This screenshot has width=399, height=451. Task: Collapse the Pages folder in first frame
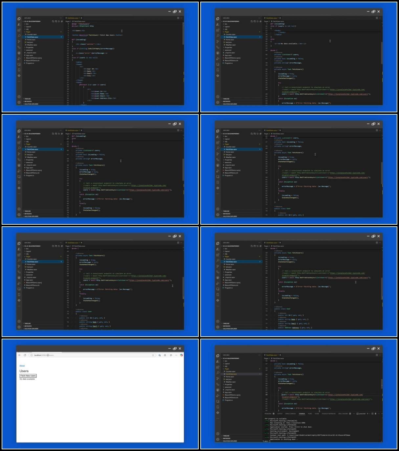(x=43, y=32)
